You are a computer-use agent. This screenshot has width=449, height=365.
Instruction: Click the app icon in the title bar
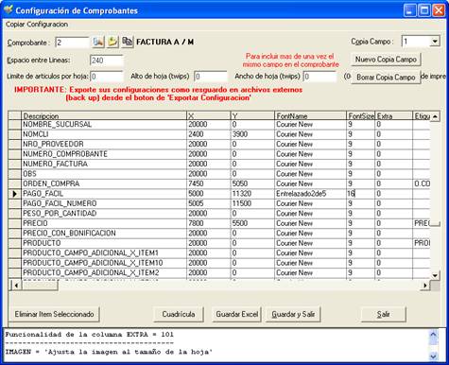tap(8, 9)
